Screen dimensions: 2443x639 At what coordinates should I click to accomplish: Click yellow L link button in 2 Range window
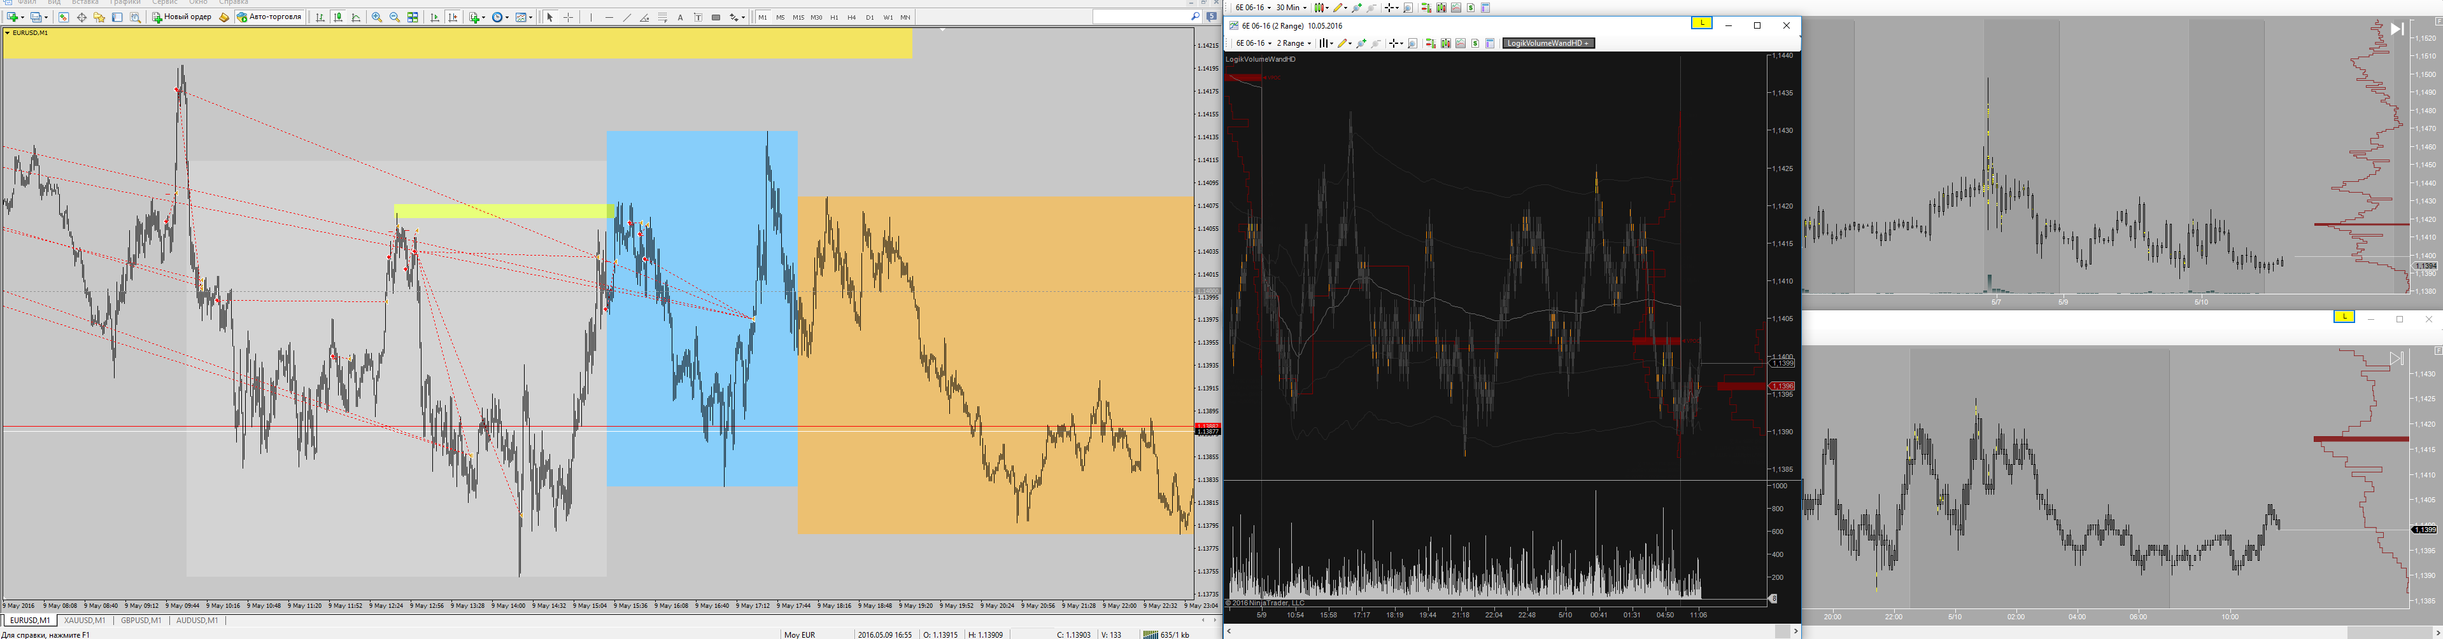point(1703,23)
